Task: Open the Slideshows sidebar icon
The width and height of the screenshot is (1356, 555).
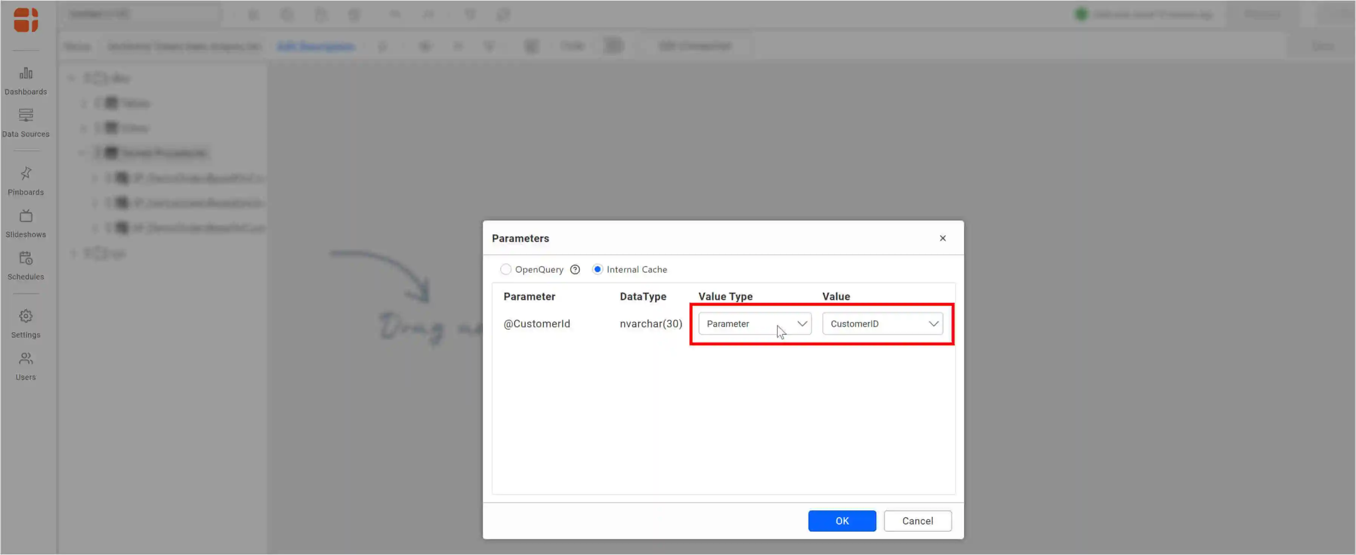Action: point(26,216)
